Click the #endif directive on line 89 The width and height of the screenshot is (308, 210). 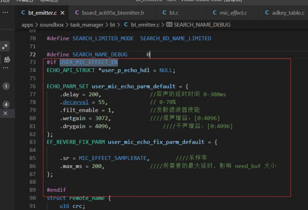[x=56, y=190]
